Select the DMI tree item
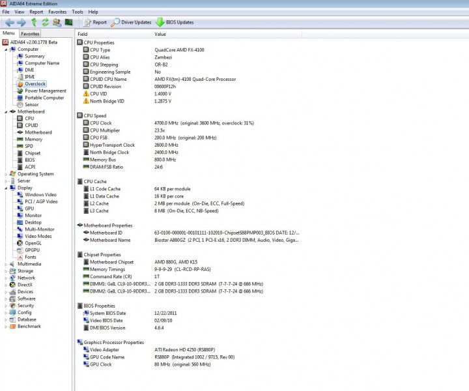This screenshot has width=469, height=391. 29,70
